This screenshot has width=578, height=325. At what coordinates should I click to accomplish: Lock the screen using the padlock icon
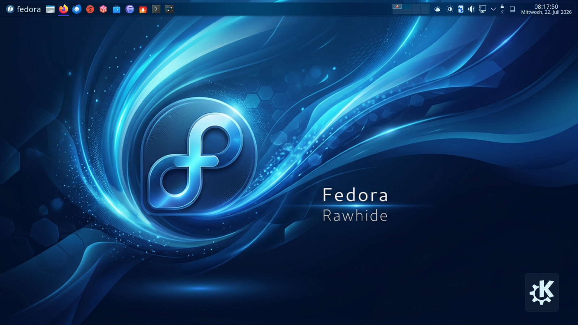(x=502, y=6)
